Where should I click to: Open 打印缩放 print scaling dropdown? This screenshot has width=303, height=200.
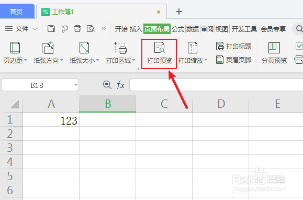pyautogui.click(x=193, y=53)
